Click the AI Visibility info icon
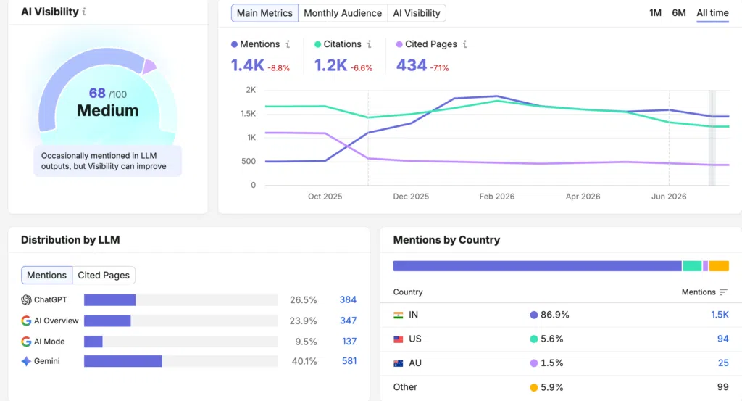The width and height of the screenshot is (742, 401). coord(84,12)
